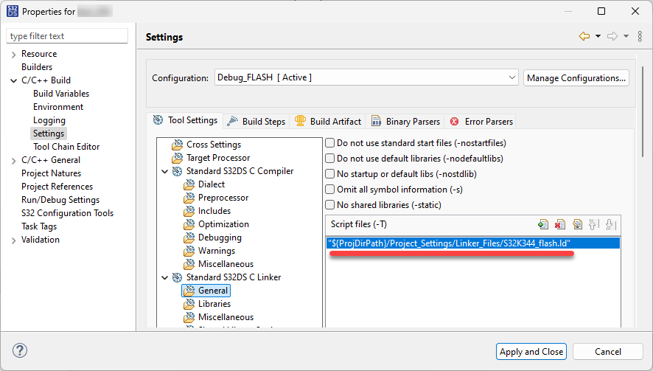Click the Standard S32DS C Compiler tool icon

click(x=178, y=171)
